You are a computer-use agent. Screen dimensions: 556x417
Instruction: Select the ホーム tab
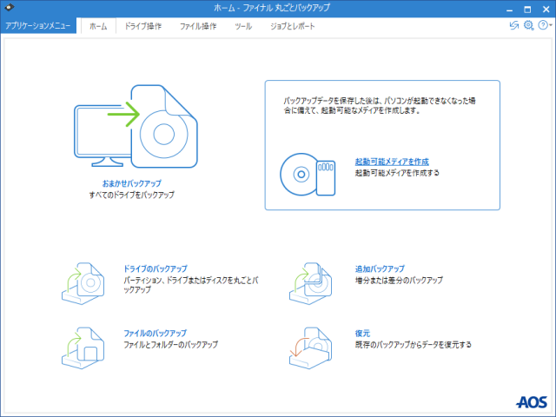(x=98, y=26)
